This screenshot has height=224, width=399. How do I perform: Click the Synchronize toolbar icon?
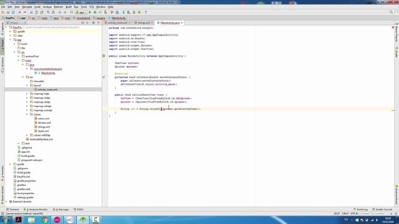(x=13, y=12)
